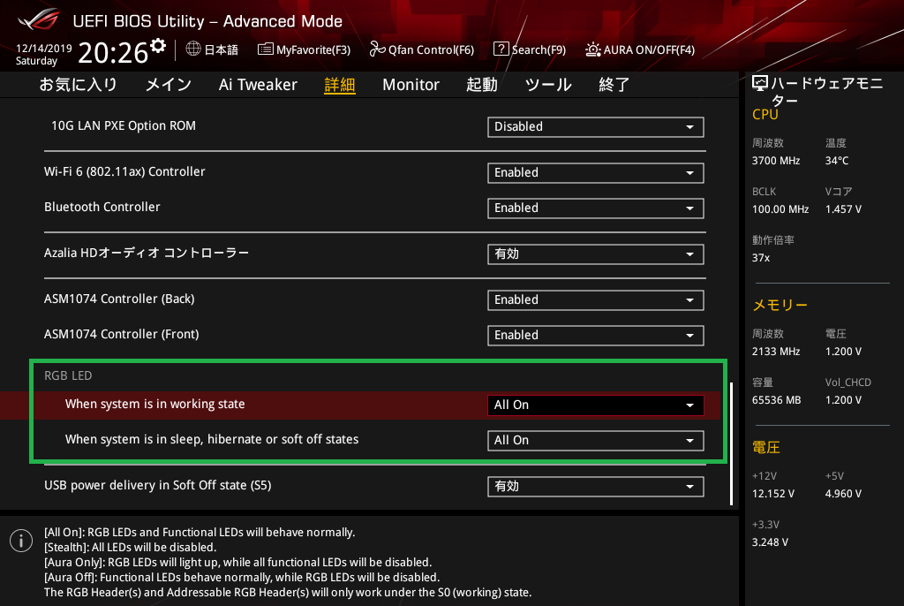Open MyFavorite(F3) menu
904x606 pixels.
coord(305,49)
